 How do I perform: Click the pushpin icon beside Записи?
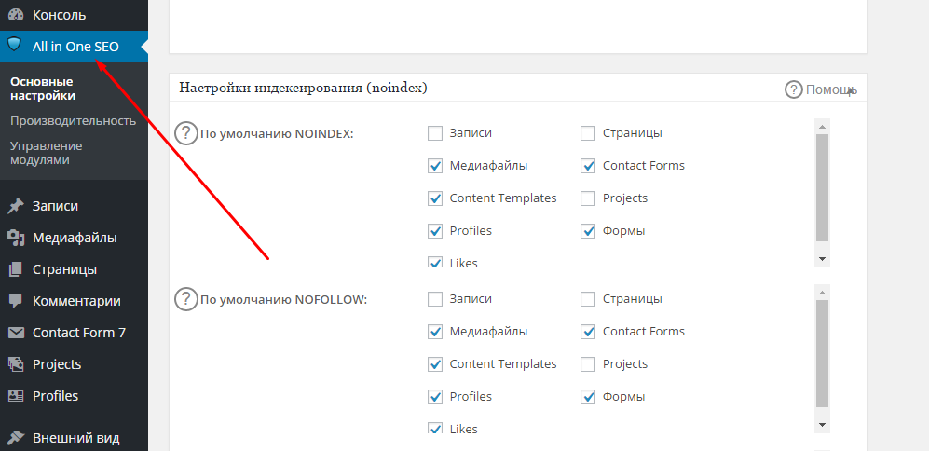(x=15, y=206)
